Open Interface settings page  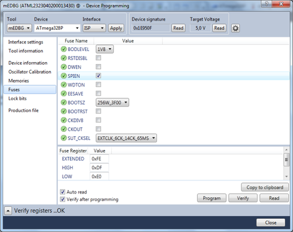(25, 42)
